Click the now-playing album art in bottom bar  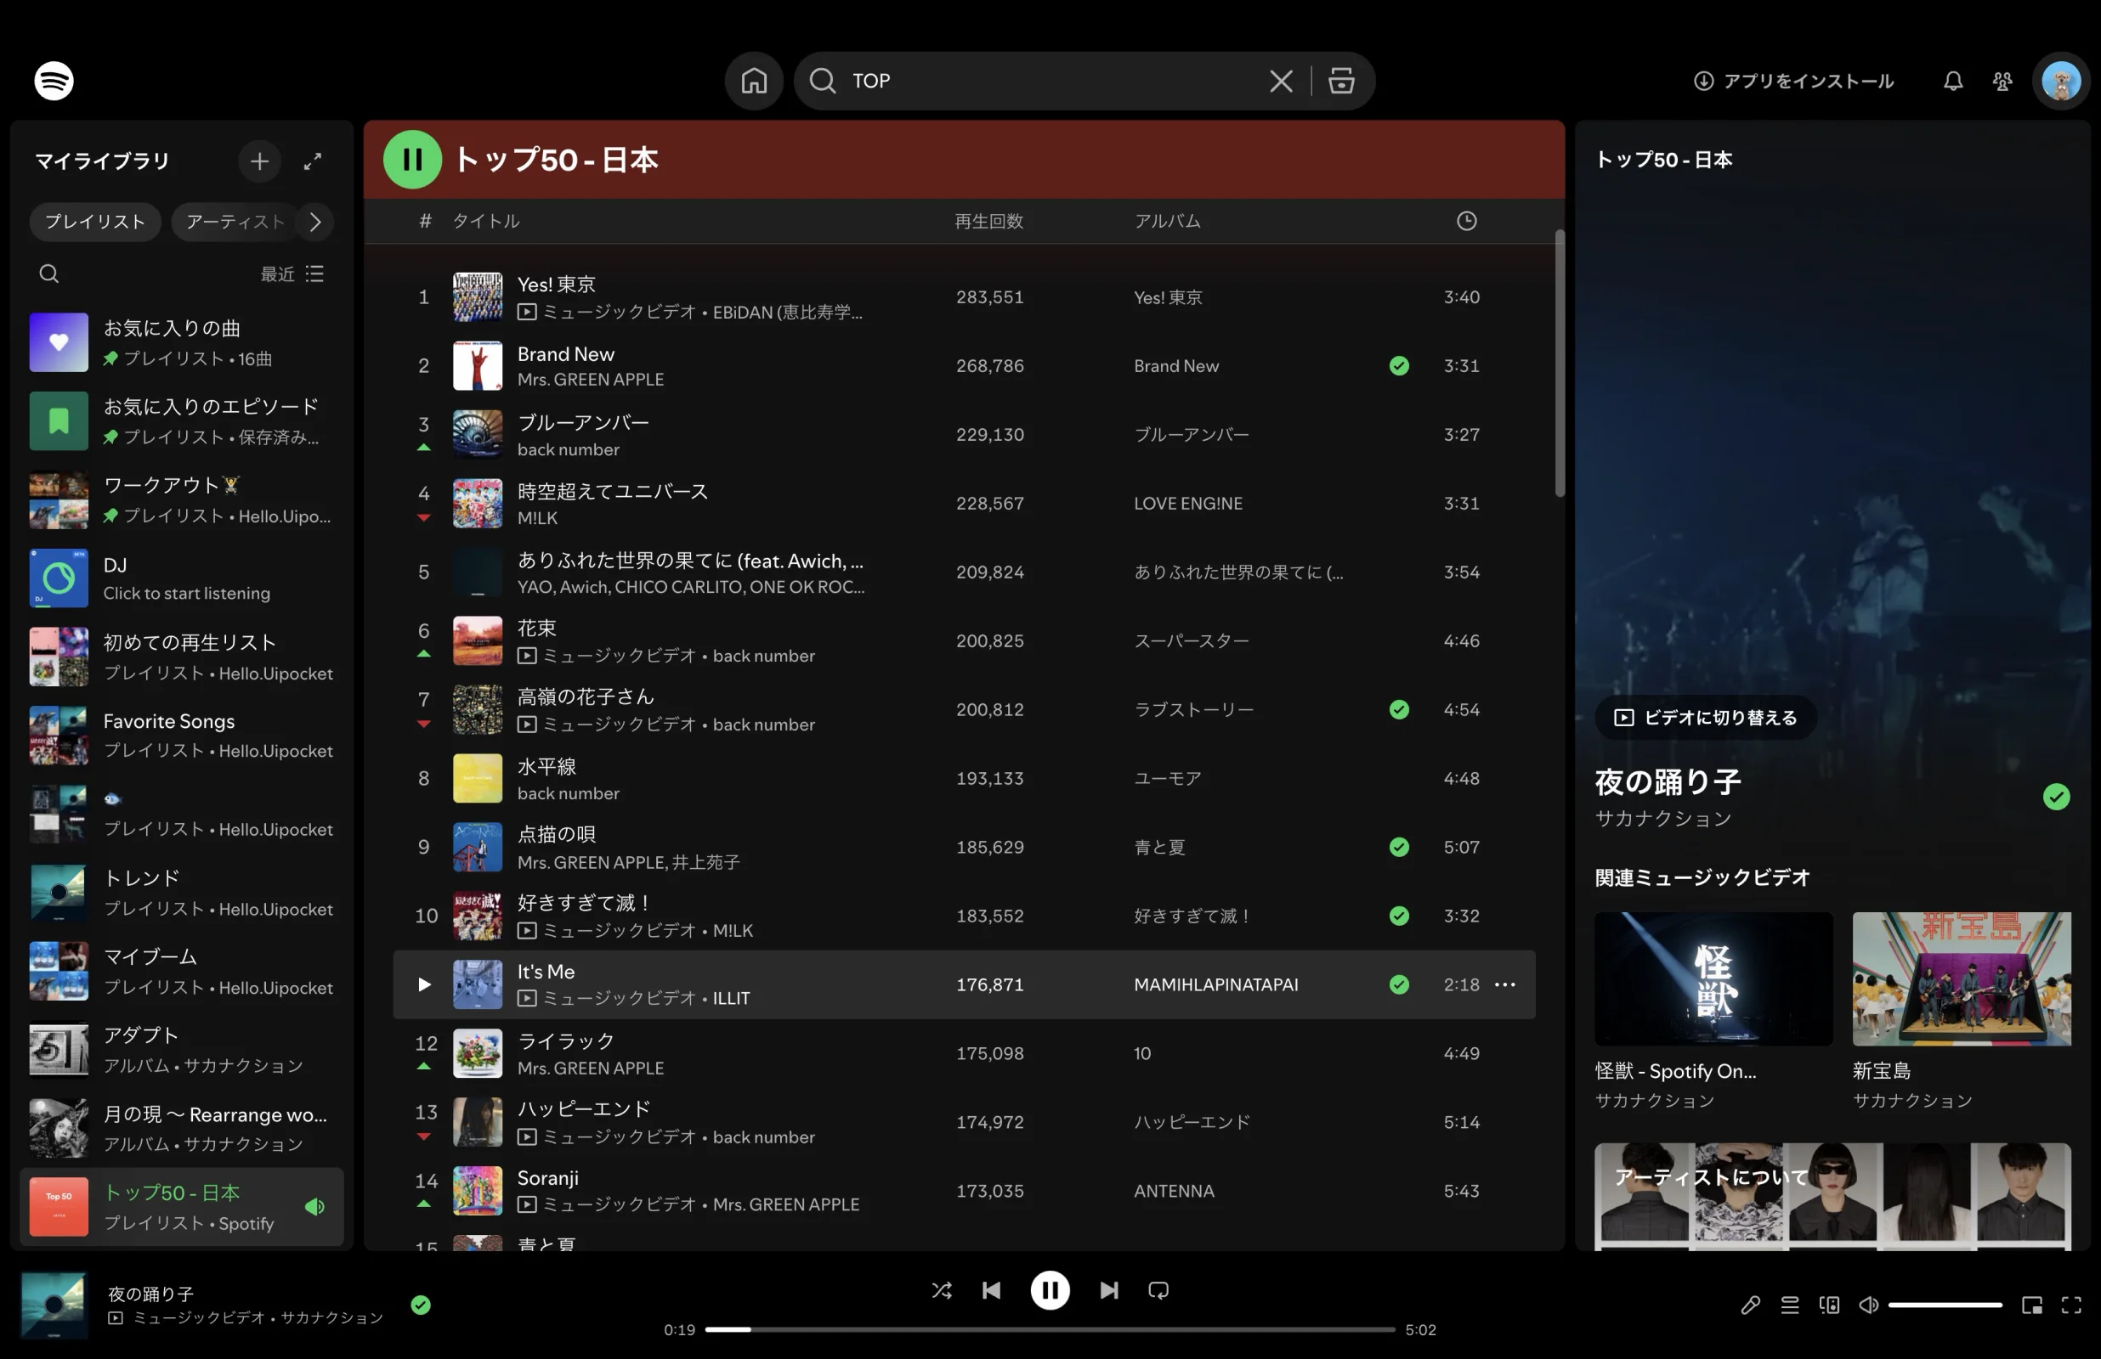[54, 1305]
